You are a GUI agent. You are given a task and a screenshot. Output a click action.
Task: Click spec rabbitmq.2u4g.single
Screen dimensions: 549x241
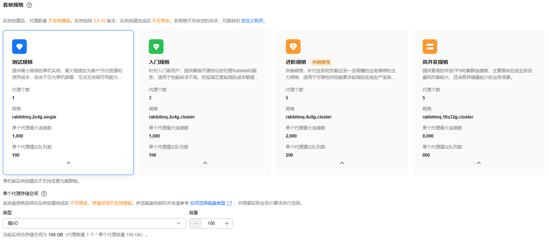pyautogui.click(x=34, y=117)
